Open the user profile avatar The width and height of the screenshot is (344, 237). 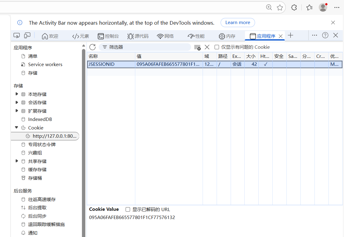[x=323, y=7]
